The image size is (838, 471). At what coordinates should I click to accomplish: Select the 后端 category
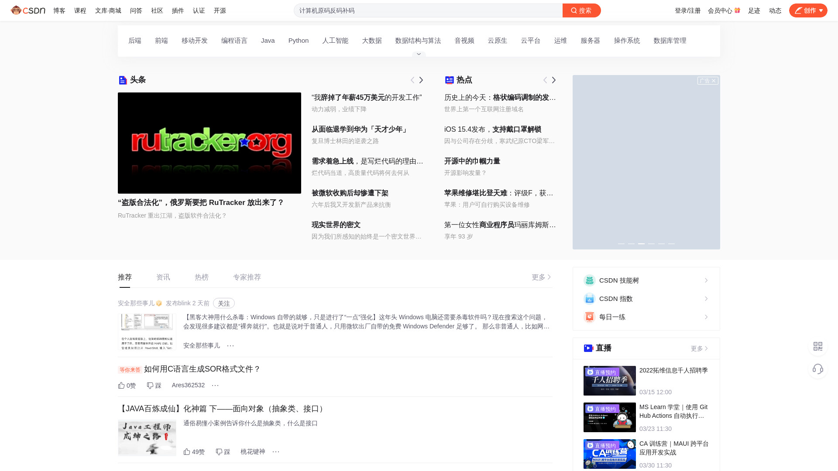point(135,41)
